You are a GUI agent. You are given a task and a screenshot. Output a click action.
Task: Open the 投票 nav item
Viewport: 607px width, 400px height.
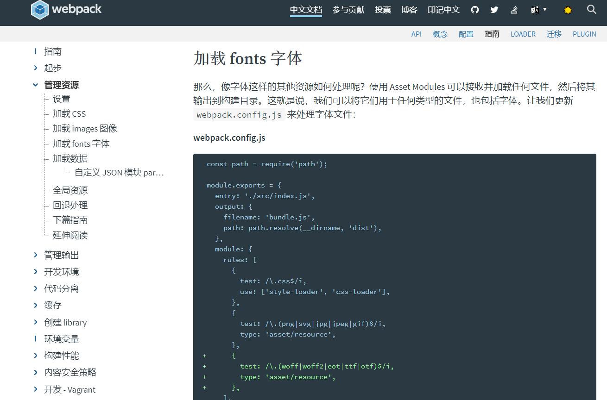point(383,10)
